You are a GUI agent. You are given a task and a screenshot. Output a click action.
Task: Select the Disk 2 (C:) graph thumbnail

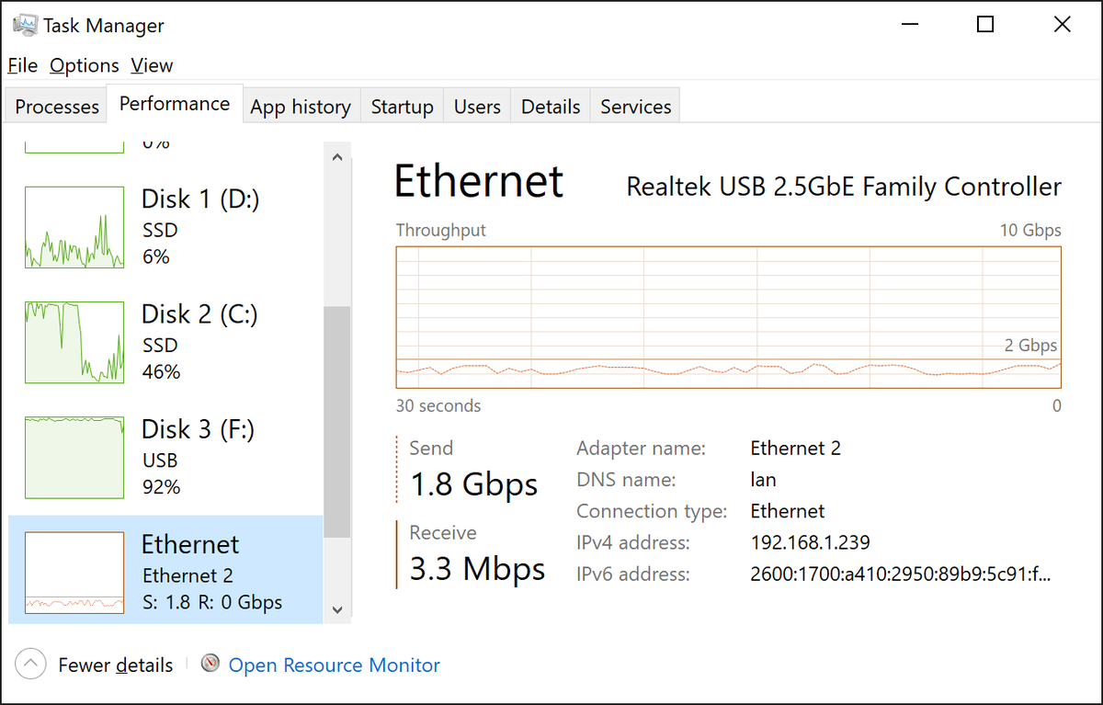point(74,342)
